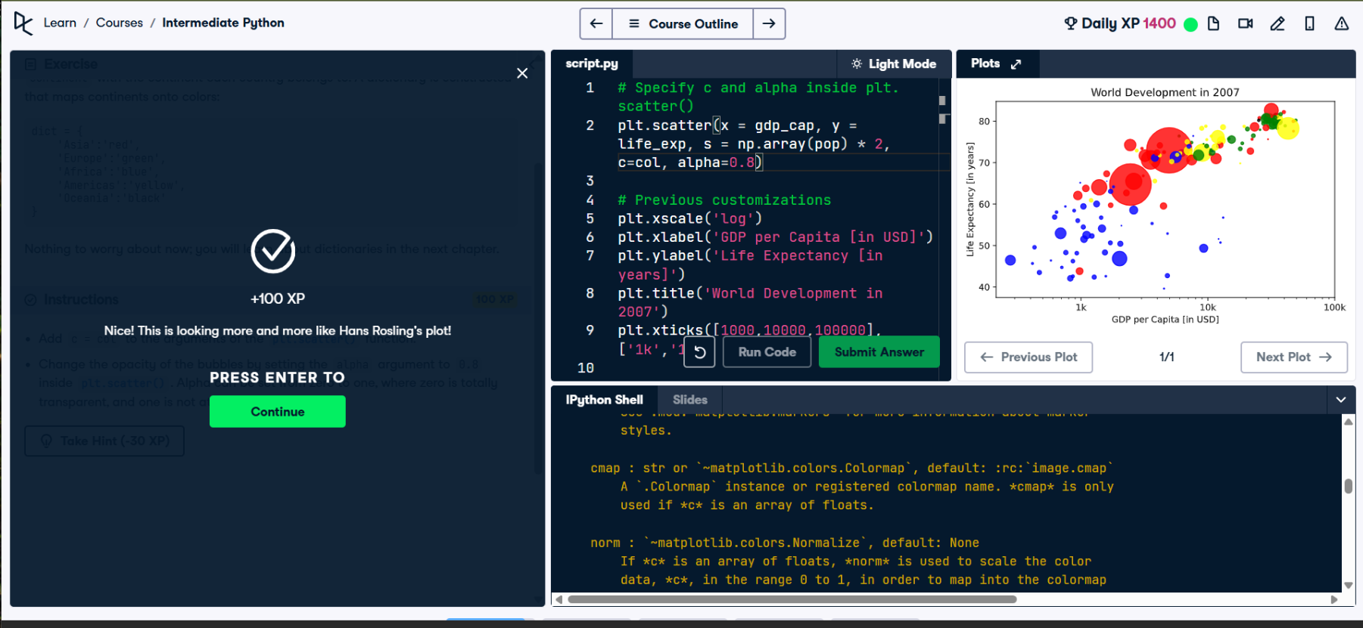
Task: Reset code with the undo icon
Action: tap(699, 352)
